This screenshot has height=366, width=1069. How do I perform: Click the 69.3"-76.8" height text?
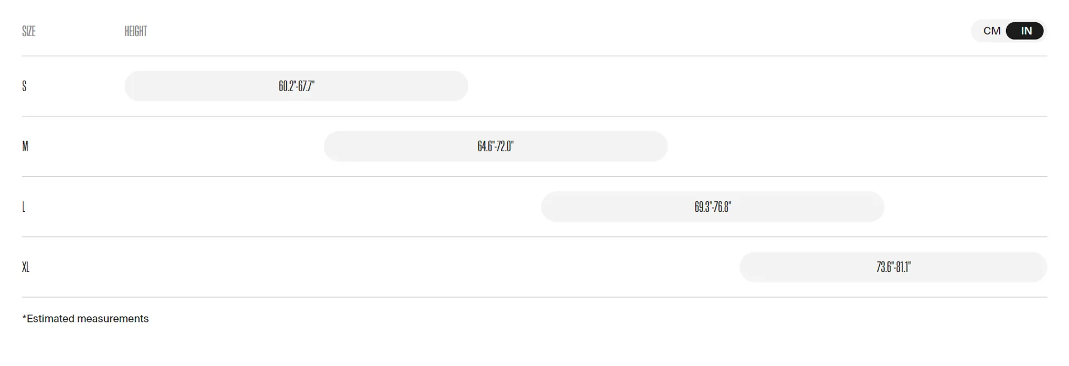(713, 207)
